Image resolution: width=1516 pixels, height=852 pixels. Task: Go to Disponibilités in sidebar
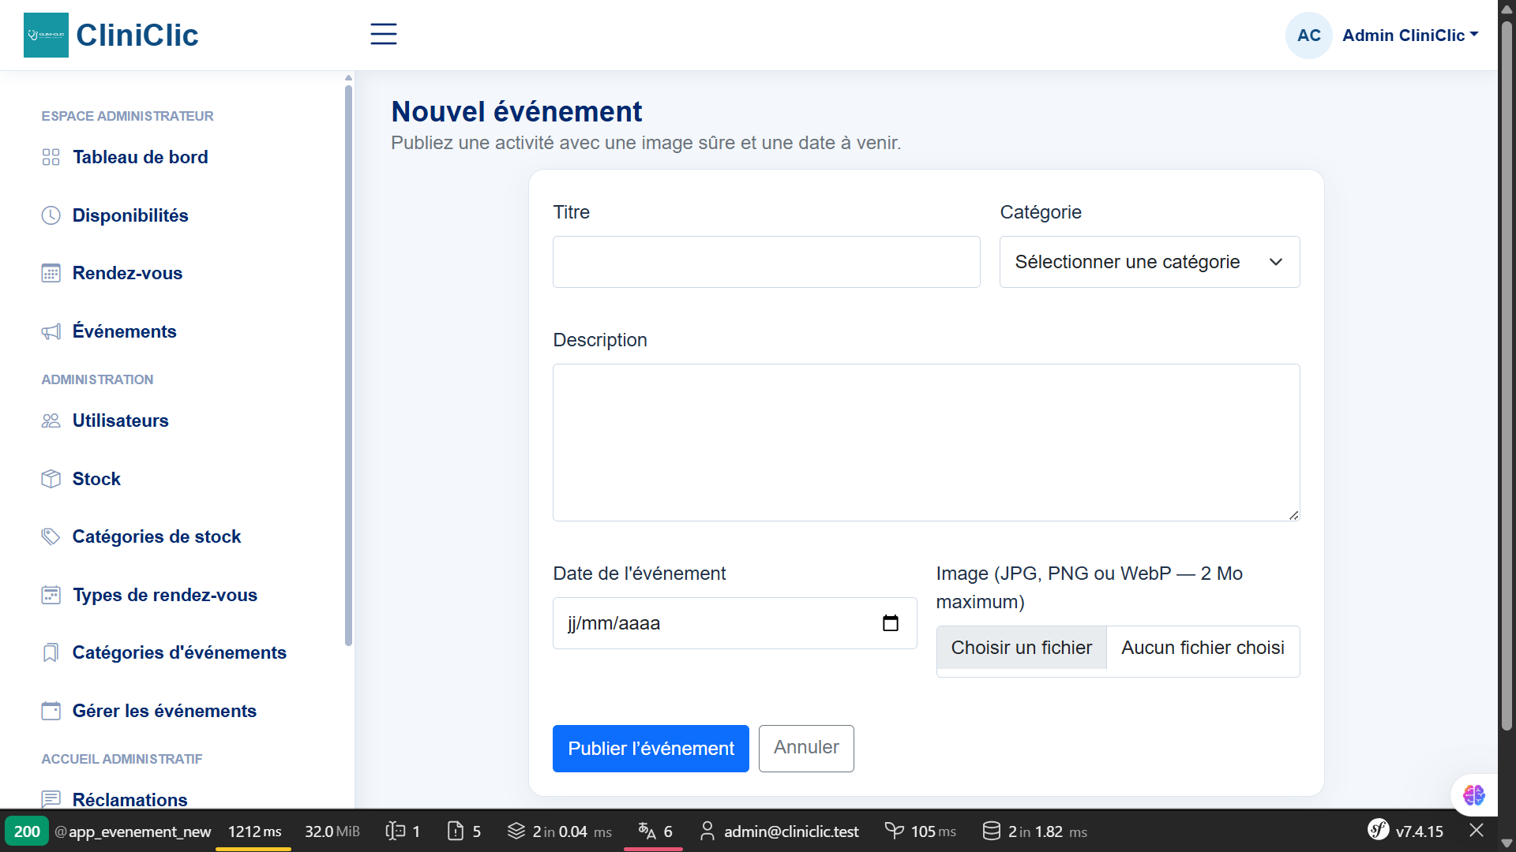point(130,215)
